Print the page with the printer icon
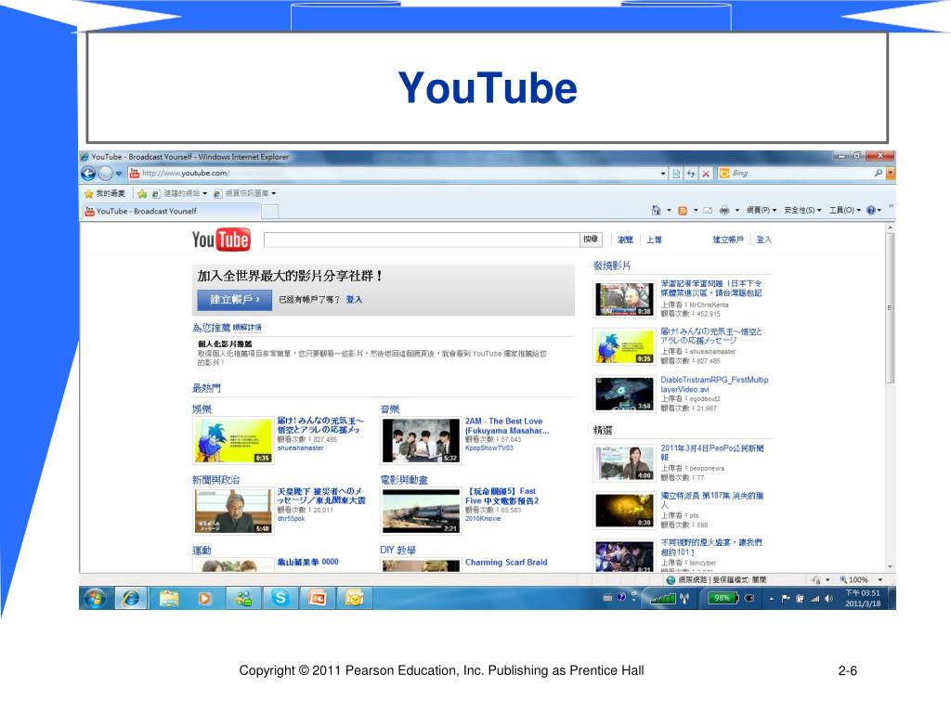This screenshot has width=951, height=713. pyautogui.click(x=724, y=211)
